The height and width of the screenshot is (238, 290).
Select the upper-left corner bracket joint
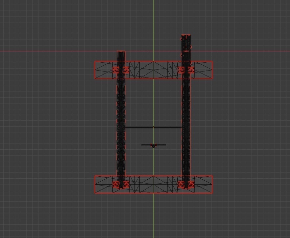coord(116,70)
